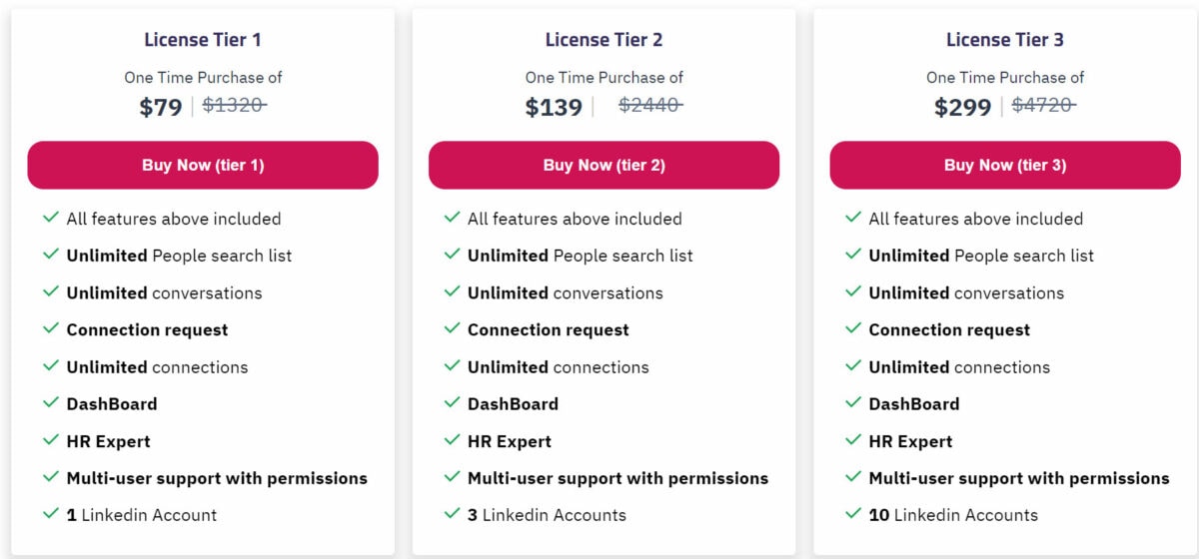Viewport: 1199px width, 559px height.
Task: Click Tier 2 'Unlimited conversations' feature text
Action: [x=566, y=292]
